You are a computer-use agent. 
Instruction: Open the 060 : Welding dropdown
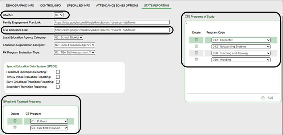tap(241, 60)
